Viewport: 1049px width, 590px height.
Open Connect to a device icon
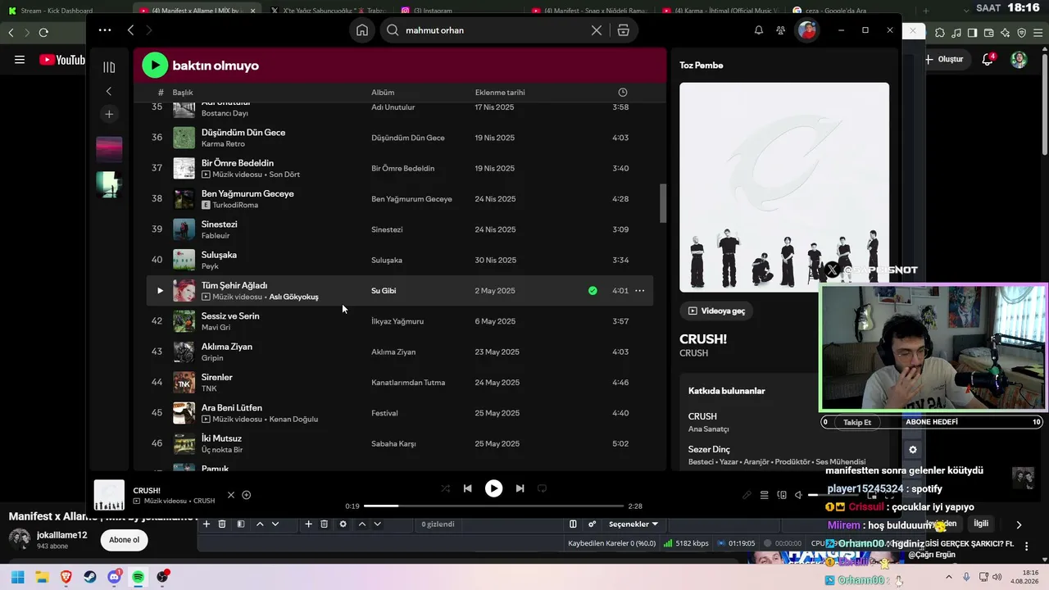[781, 495]
